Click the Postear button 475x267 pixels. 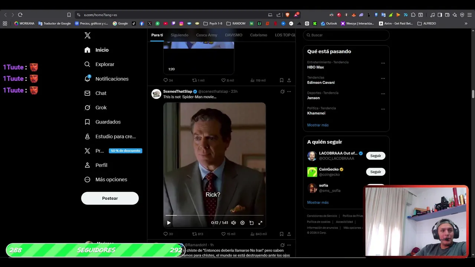(x=110, y=198)
